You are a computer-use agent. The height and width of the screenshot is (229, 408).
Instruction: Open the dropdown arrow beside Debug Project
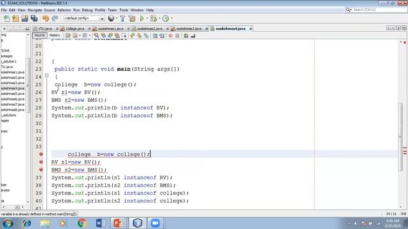pyautogui.click(x=159, y=18)
